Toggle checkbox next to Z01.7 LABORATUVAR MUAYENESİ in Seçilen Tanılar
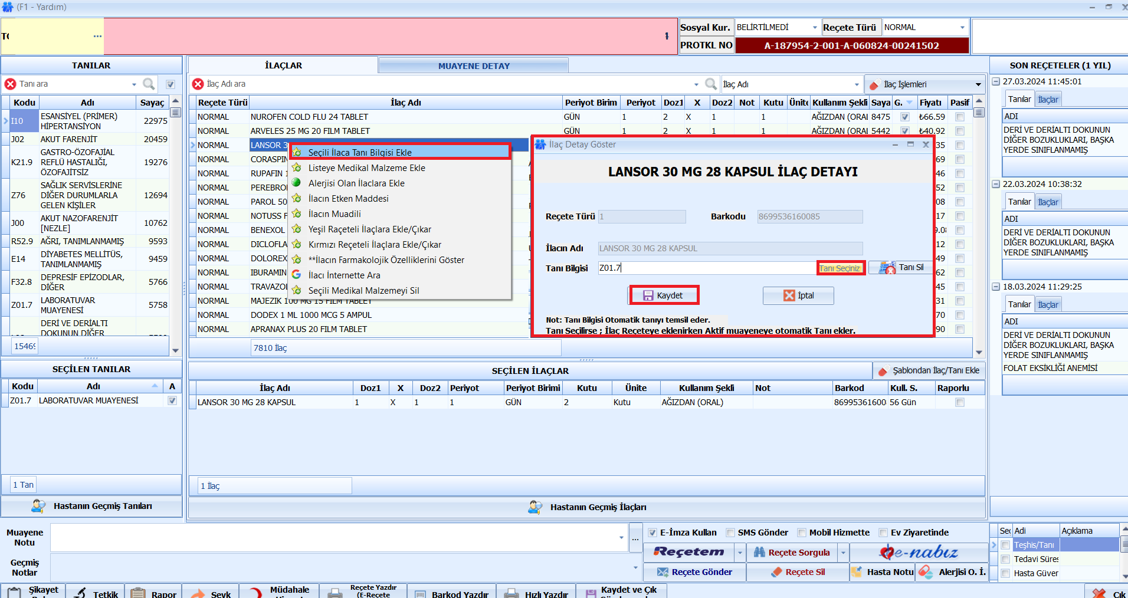The image size is (1128, 598). click(172, 400)
